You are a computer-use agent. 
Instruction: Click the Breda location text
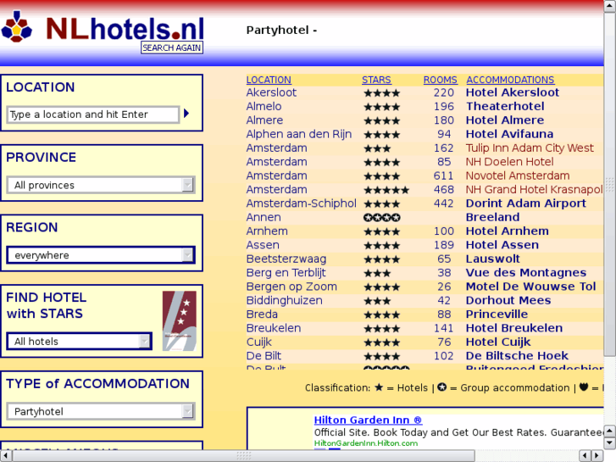click(262, 314)
